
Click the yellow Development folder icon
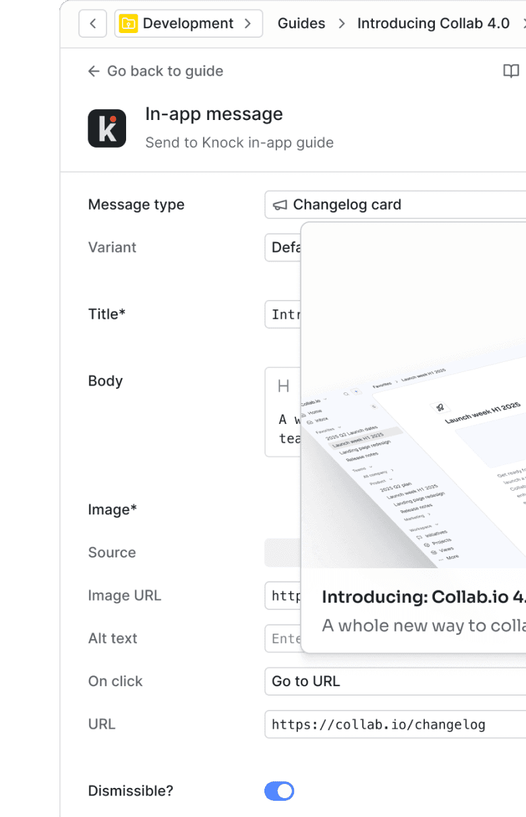[x=128, y=24]
